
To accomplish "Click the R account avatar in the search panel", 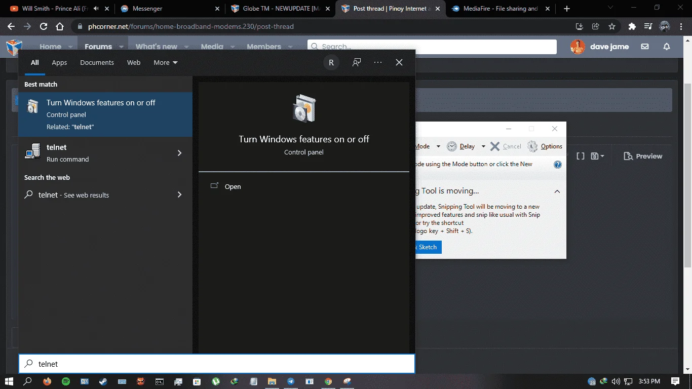I will (x=331, y=62).
